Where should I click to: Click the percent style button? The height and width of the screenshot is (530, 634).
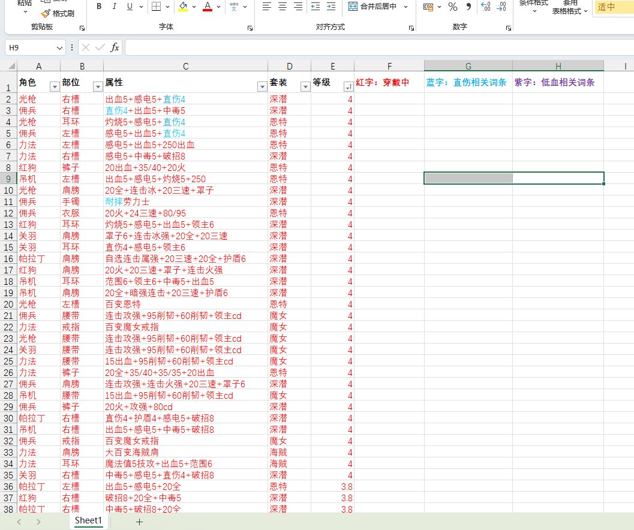(x=453, y=7)
